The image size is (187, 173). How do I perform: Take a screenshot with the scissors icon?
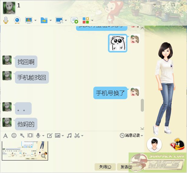(77, 135)
